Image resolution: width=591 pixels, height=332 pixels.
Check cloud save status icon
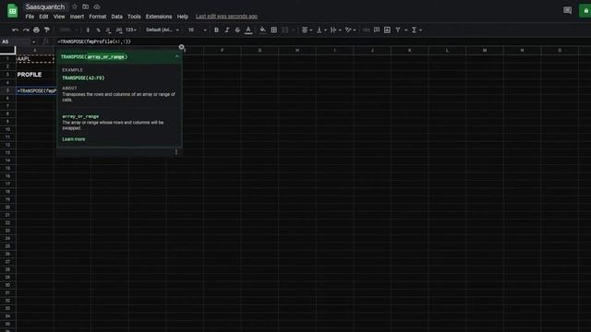click(x=97, y=6)
